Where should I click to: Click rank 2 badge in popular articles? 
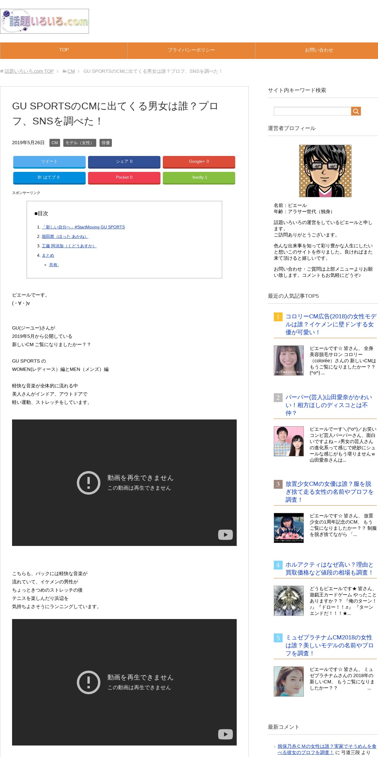(x=278, y=398)
